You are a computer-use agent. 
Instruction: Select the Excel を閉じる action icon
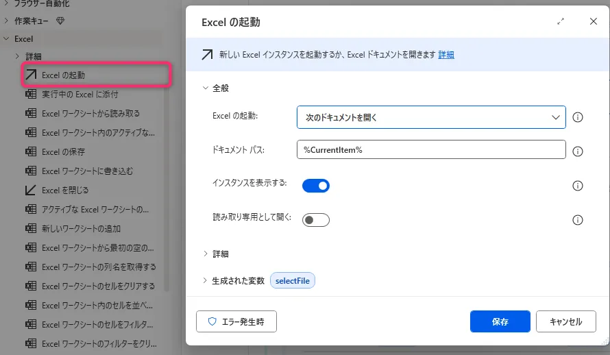(x=30, y=190)
